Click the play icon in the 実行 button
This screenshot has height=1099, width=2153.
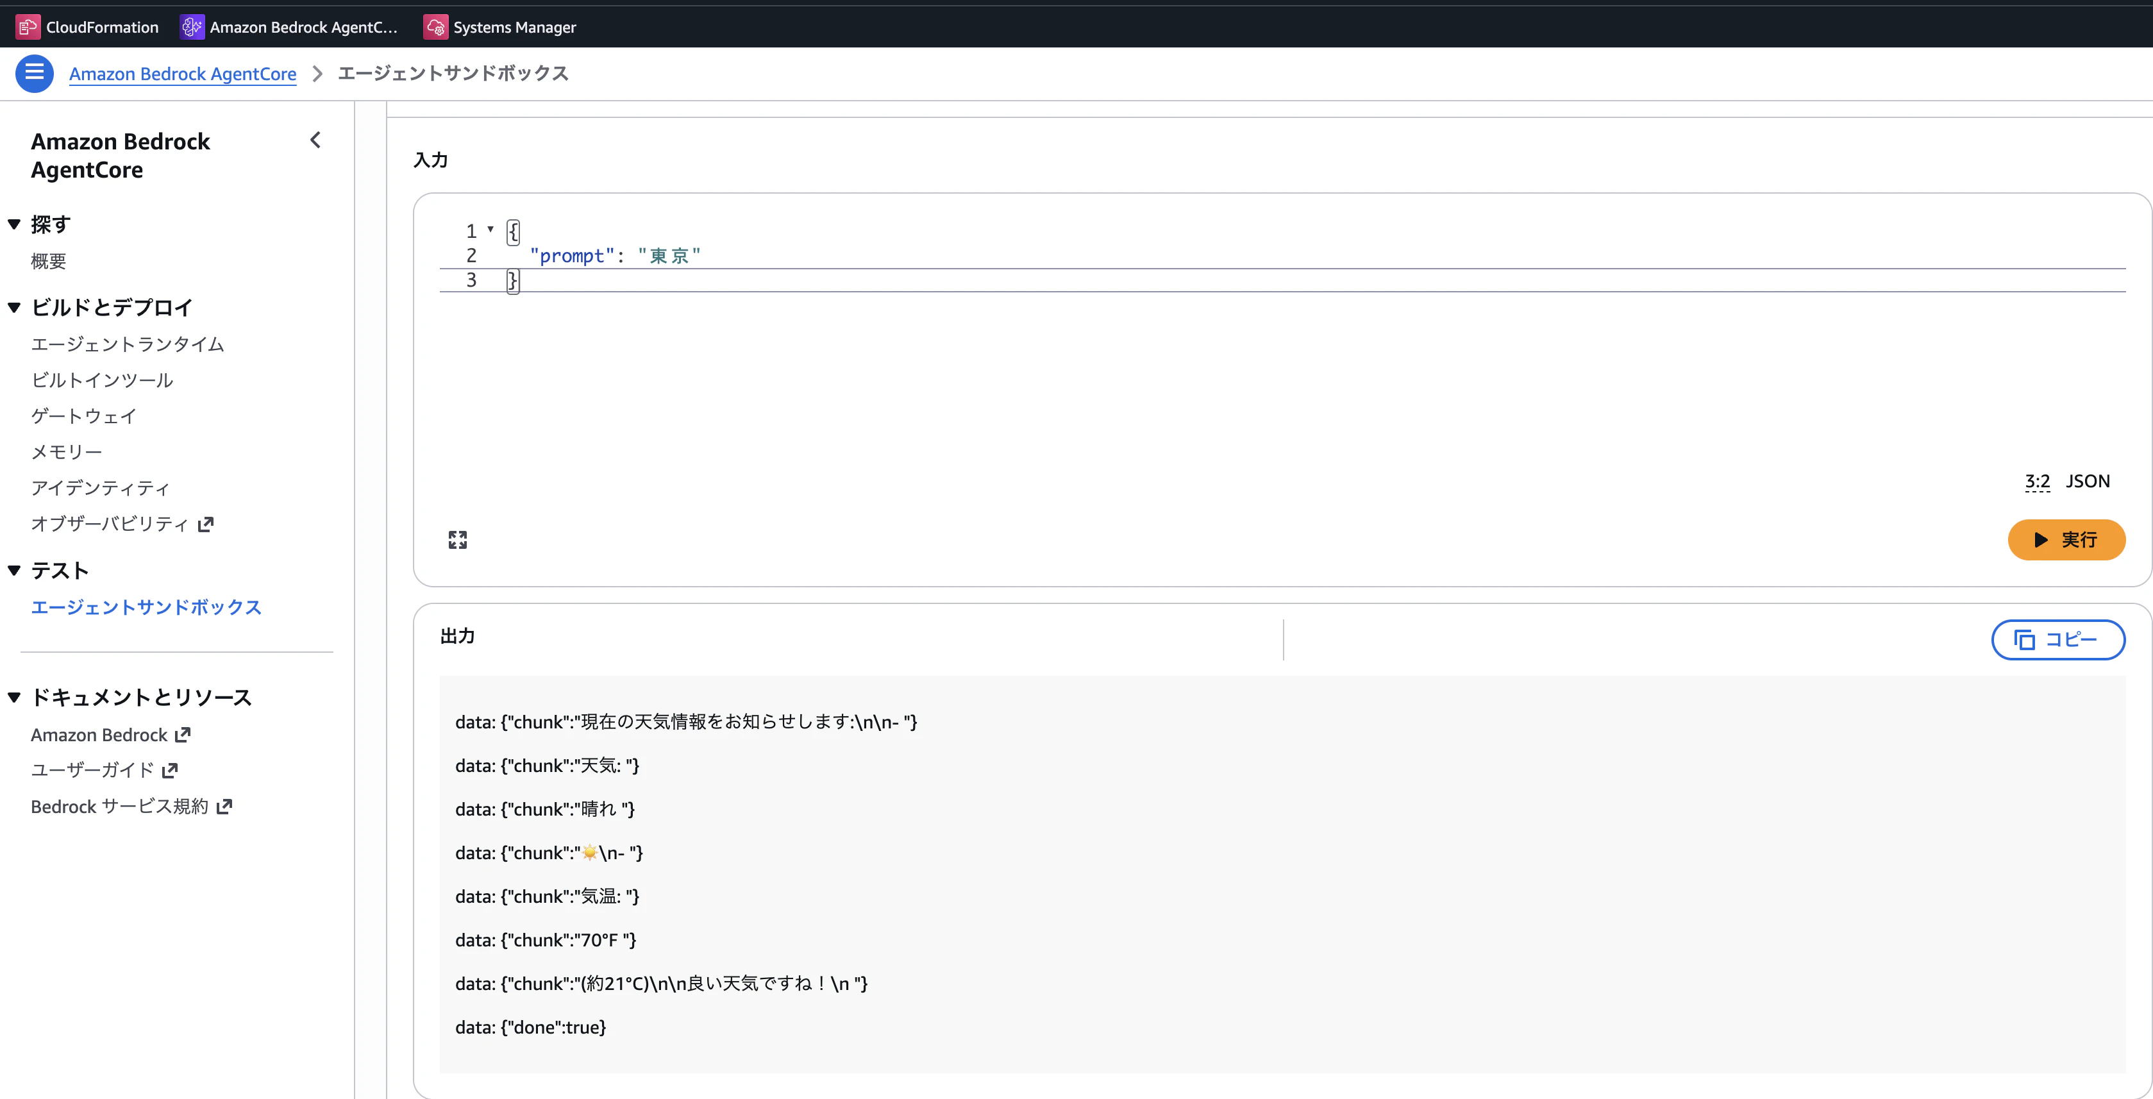2041,540
